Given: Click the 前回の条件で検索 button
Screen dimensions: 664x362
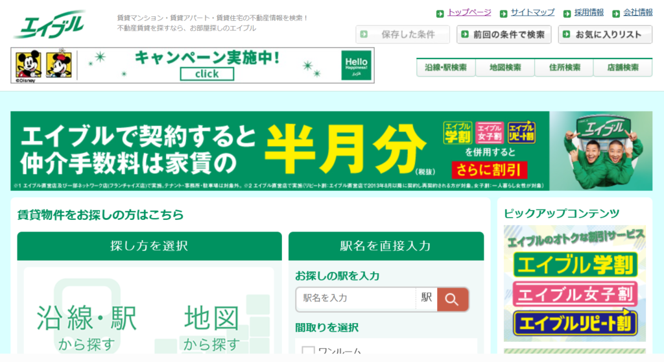Looking at the screenshot, I should [x=504, y=34].
